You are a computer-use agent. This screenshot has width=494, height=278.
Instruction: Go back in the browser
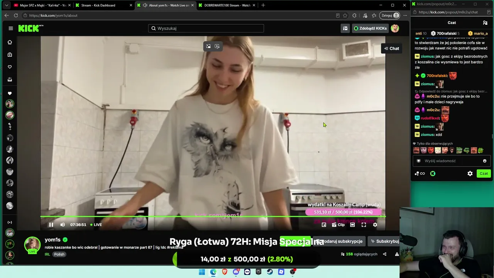pyautogui.click(x=7, y=15)
